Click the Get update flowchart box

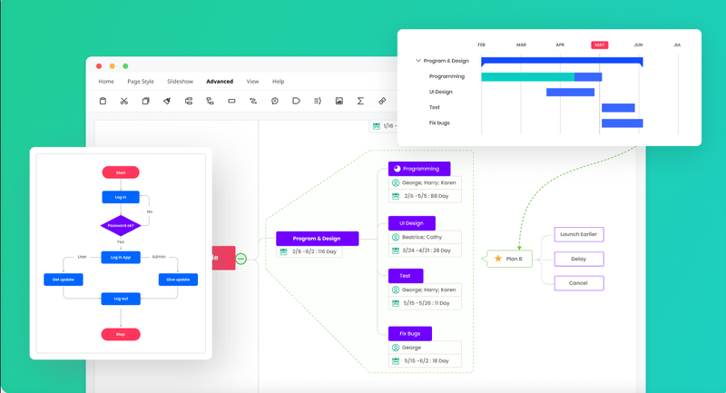[64, 280]
